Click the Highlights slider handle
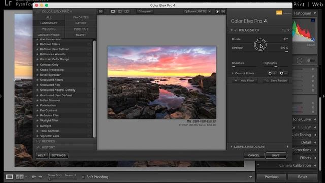 (276, 67)
